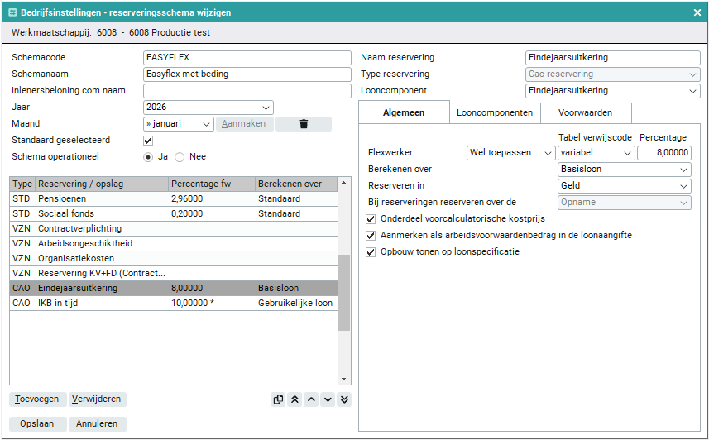Screen dimensions: 709x440
Task: Move row to bottom with double-down arrow
Action: click(x=344, y=399)
